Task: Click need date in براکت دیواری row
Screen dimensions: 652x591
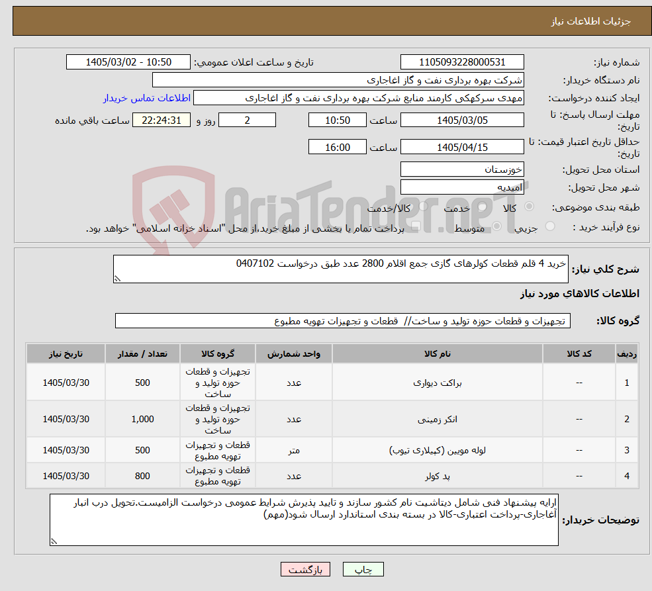Action: (66, 383)
